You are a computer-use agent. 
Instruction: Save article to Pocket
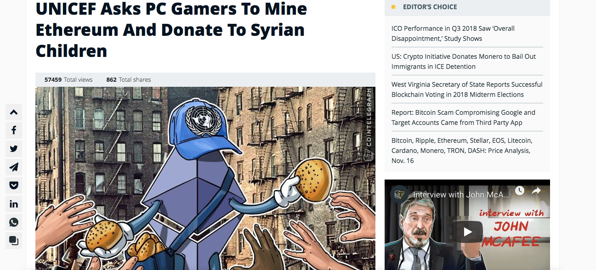tap(14, 186)
